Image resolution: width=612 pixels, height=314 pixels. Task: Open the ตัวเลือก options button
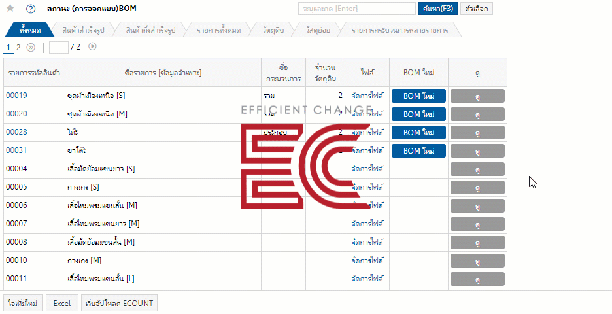click(x=477, y=9)
